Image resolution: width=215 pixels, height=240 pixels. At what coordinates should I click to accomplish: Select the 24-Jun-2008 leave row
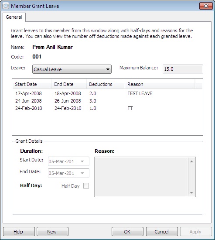(x=107, y=101)
